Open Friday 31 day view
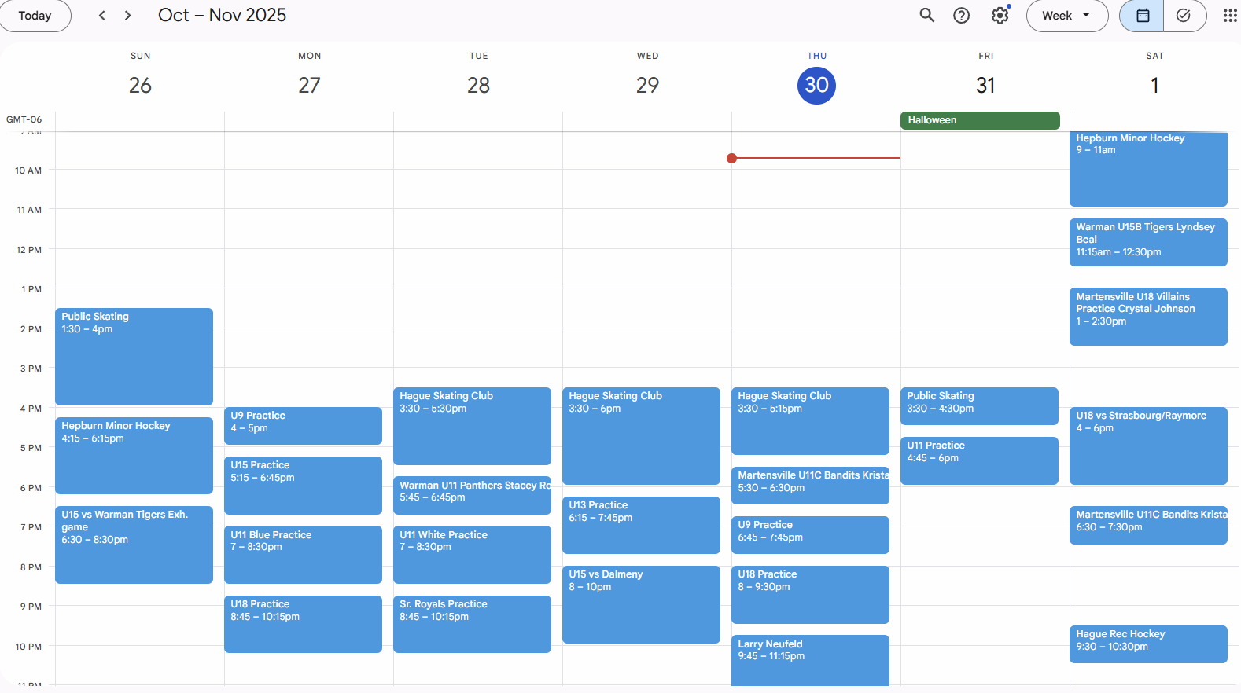This screenshot has width=1241, height=693. (x=985, y=85)
